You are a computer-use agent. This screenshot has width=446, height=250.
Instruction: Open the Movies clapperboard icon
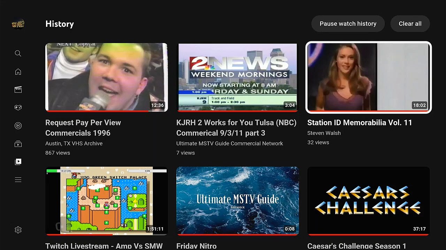18,90
